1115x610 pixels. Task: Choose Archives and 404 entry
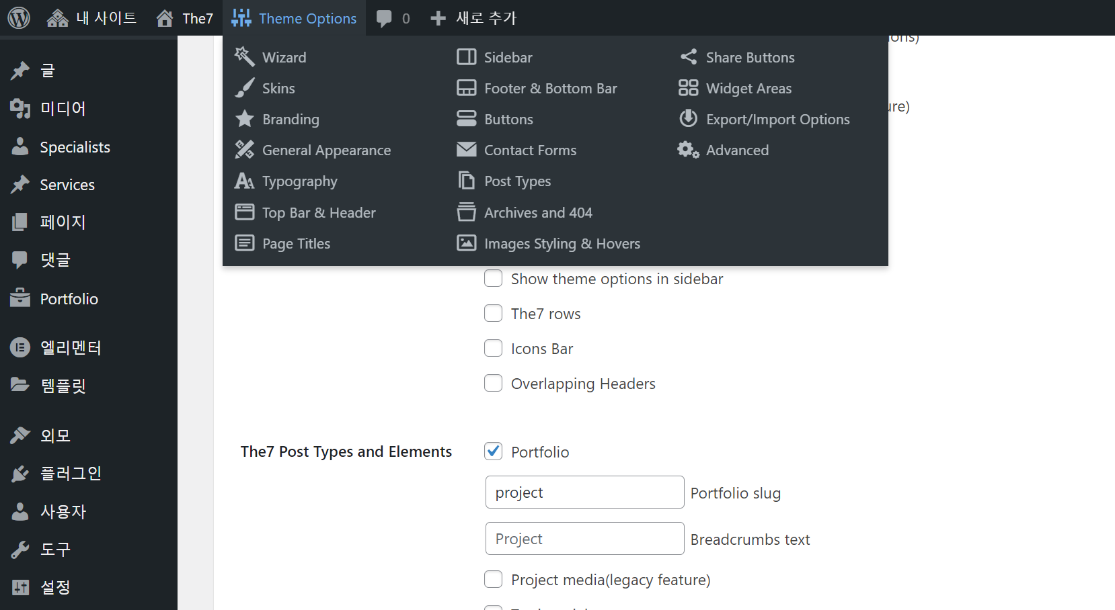coord(538,213)
